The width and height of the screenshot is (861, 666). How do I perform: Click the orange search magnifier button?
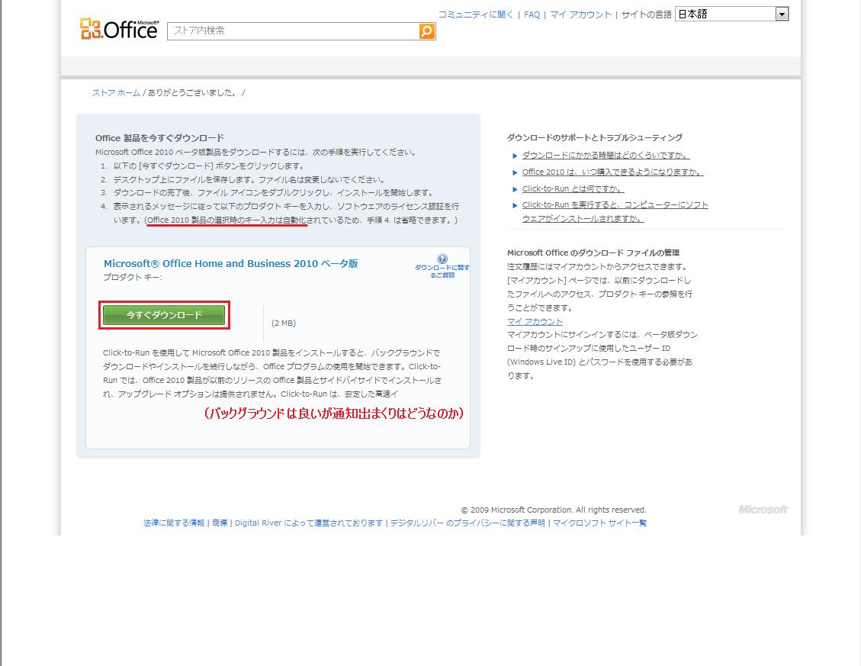(426, 31)
